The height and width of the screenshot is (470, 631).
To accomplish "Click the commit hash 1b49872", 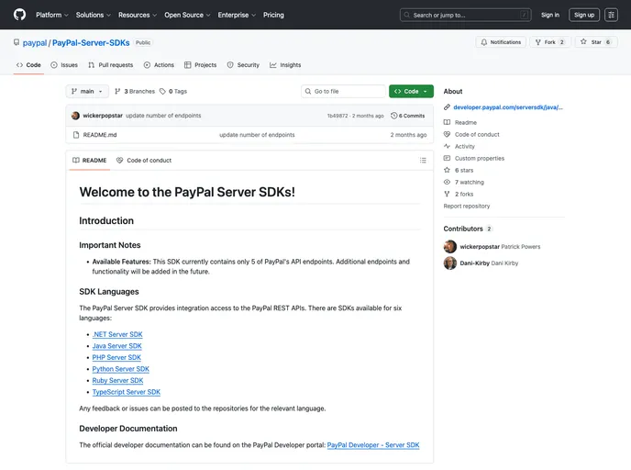I will coord(338,116).
